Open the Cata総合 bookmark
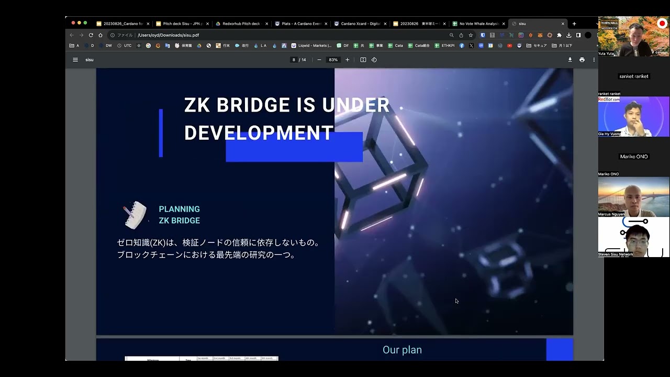Image resolution: width=670 pixels, height=377 pixels. 419,46
